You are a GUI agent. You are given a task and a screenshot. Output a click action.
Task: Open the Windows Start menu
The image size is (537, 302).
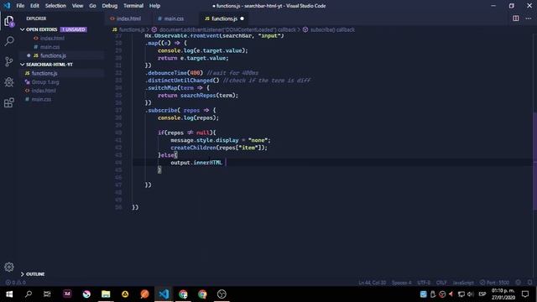(9, 294)
